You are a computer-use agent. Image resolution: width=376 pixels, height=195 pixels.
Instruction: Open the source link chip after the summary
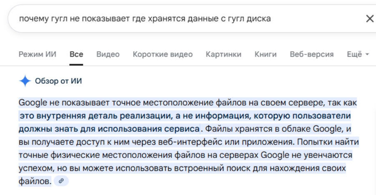click(61, 180)
